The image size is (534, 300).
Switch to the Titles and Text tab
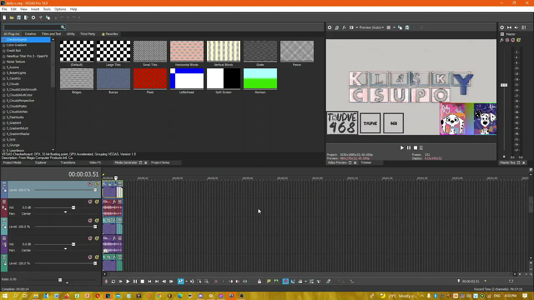point(51,34)
